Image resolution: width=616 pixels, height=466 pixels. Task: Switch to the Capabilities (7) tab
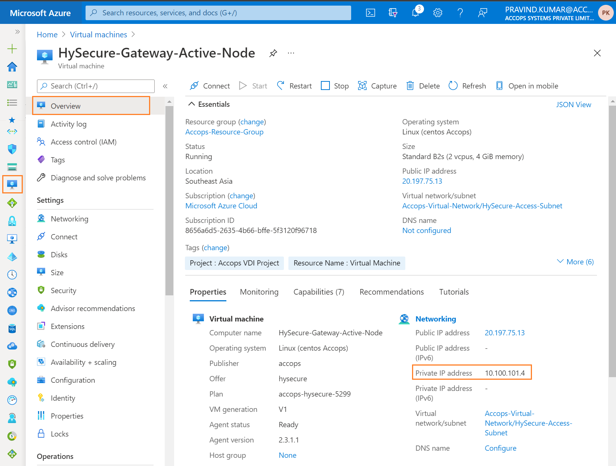[319, 292]
